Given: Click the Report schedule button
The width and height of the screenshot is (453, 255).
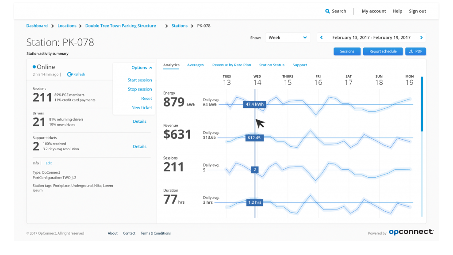Looking at the screenshot, I should pos(383,51).
